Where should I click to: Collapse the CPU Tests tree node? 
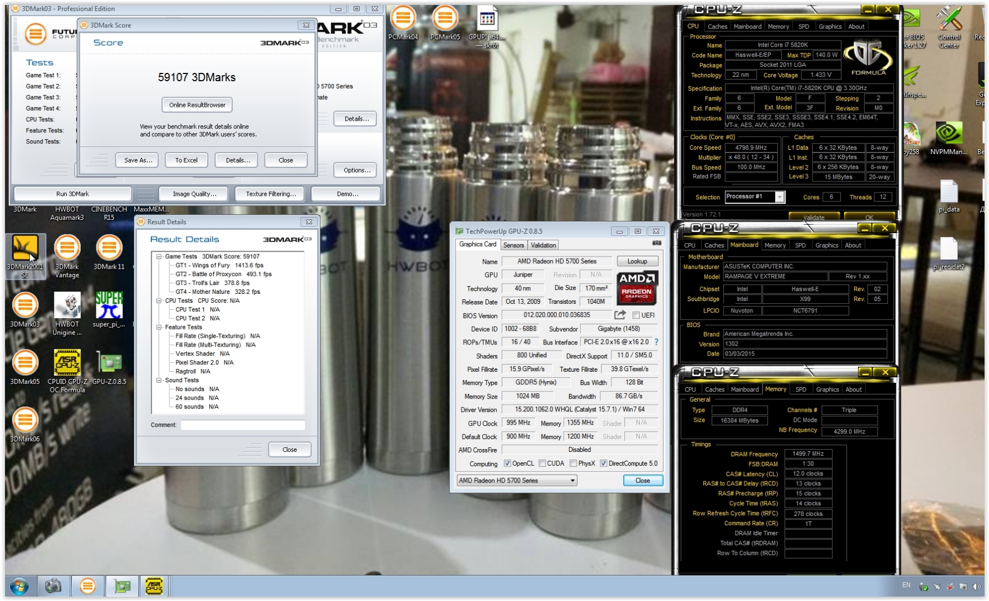[159, 300]
